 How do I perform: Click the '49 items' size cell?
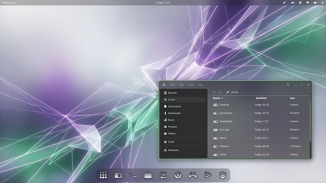pos(295,113)
